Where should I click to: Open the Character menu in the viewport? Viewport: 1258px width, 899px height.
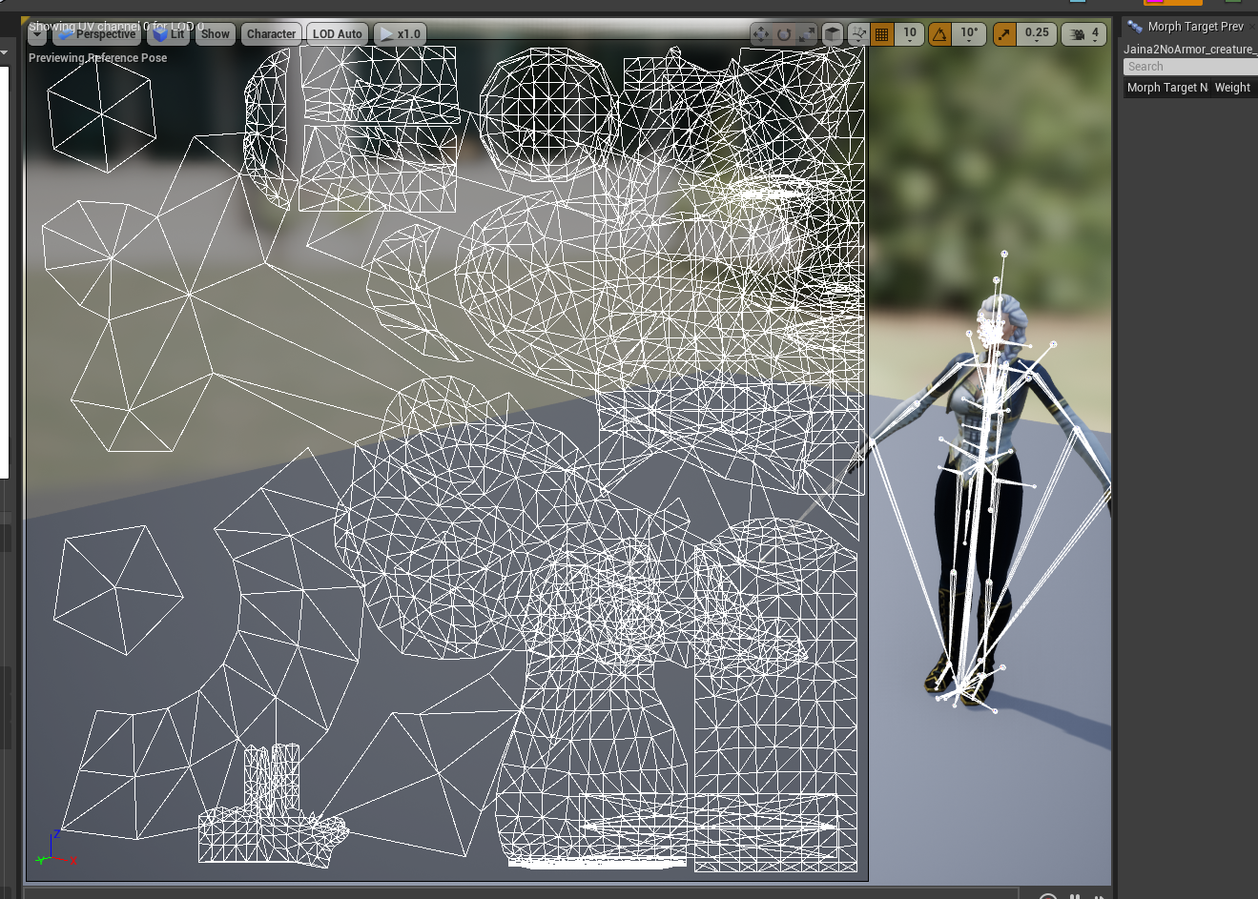pos(272,34)
